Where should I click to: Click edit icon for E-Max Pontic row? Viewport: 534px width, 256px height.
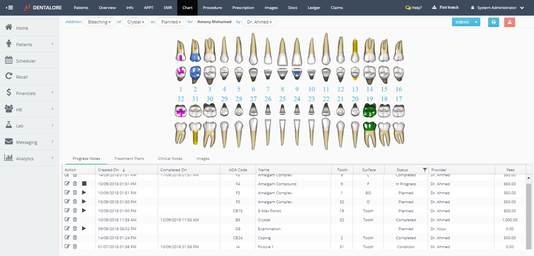pyautogui.click(x=67, y=211)
